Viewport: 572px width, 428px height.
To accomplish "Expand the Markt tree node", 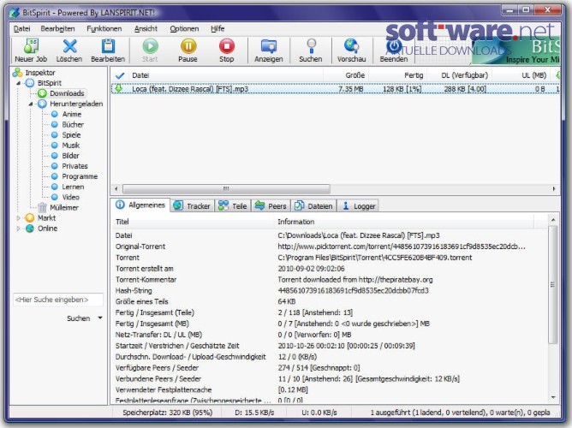I will [18, 218].
